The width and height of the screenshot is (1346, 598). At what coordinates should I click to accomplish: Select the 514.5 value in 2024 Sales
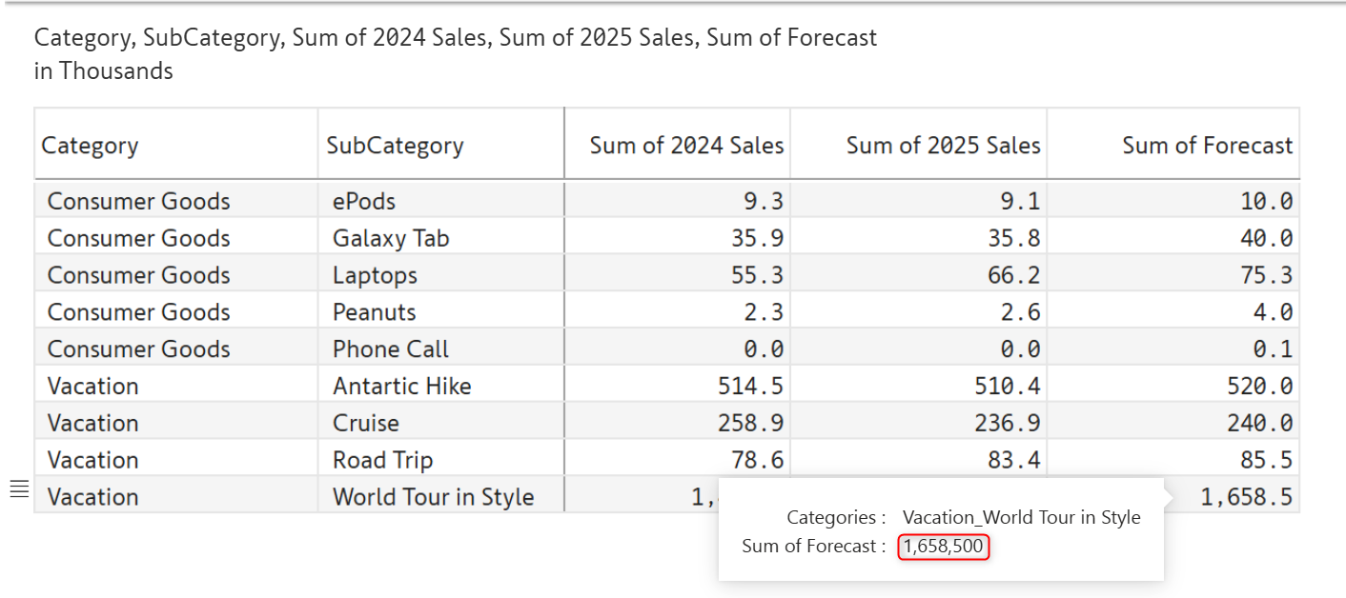(x=750, y=387)
